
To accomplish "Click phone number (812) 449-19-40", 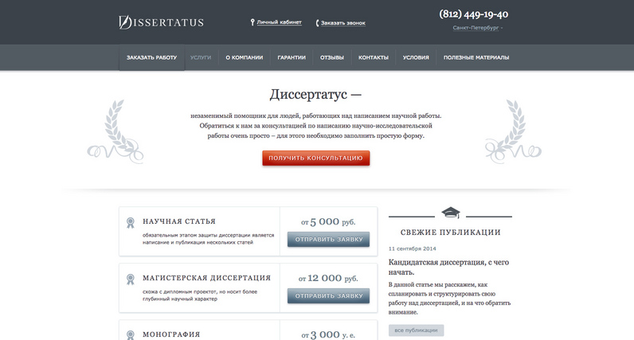I will click(x=473, y=14).
